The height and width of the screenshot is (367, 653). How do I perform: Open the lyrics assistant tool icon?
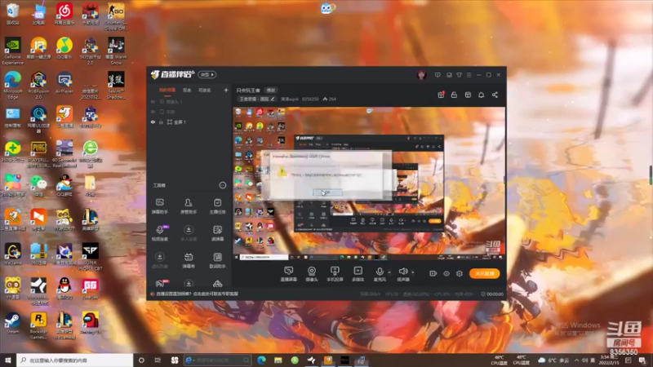[x=217, y=260]
